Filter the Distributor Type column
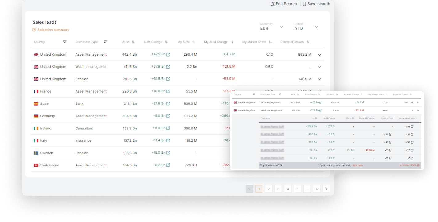This screenshot has width=438, height=222. pyautogui.click(x=105, y=42)
